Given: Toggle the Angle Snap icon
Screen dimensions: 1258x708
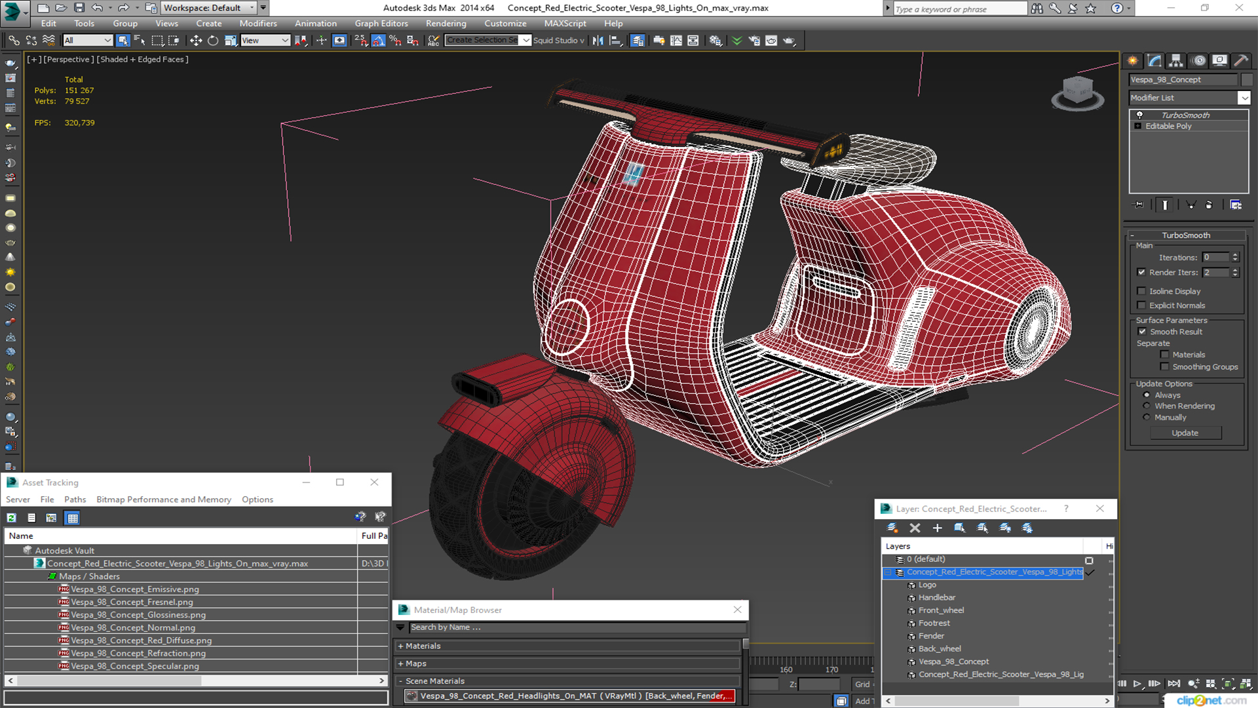Looking at the screenshot, I should click(378, 41).
